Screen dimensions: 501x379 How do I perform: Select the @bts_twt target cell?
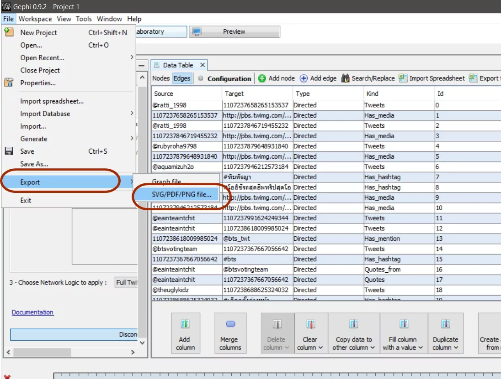tap(257, 239)
